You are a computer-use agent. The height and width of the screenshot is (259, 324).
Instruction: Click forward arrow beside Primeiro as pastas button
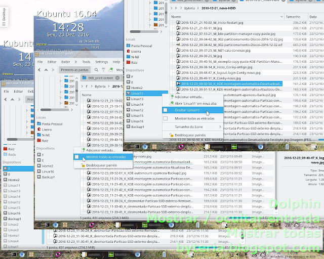(x=53, y=70)
